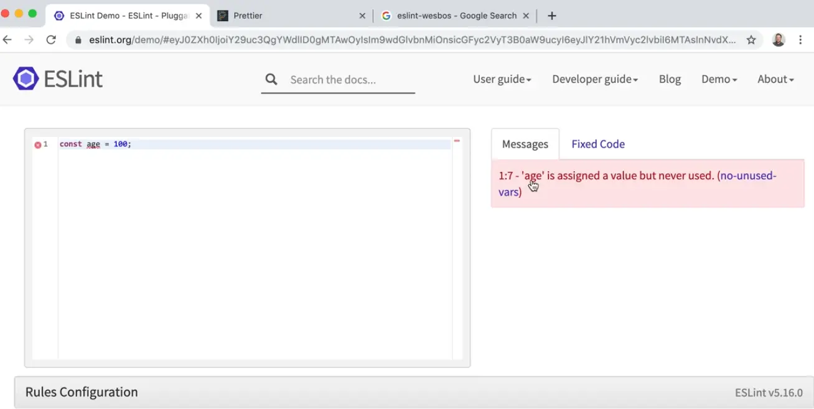Screen dimensions: 814x409
Task: Click the red error marker on line 1
Action: click(37, 144)
